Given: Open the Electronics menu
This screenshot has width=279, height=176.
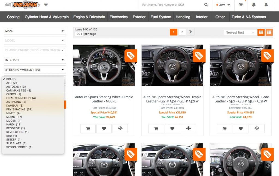Looking at the screenshot, I should coord(119,17).
